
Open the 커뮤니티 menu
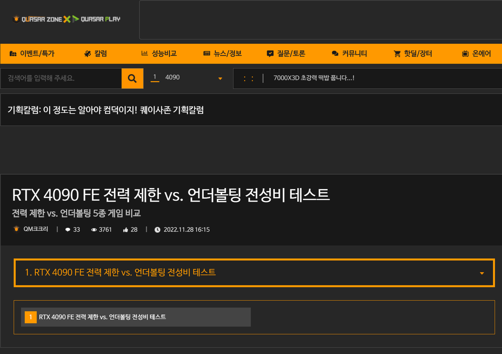pyautogui.click(x=349, y=54)
